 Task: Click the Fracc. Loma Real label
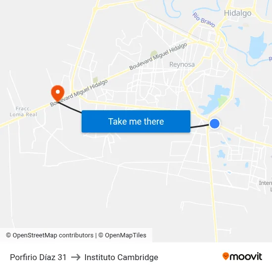23,112
